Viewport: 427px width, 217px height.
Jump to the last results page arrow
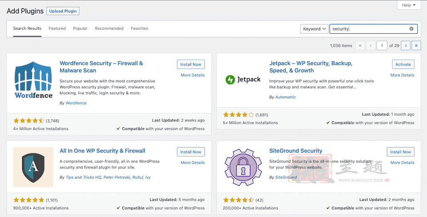pos(416,45)
